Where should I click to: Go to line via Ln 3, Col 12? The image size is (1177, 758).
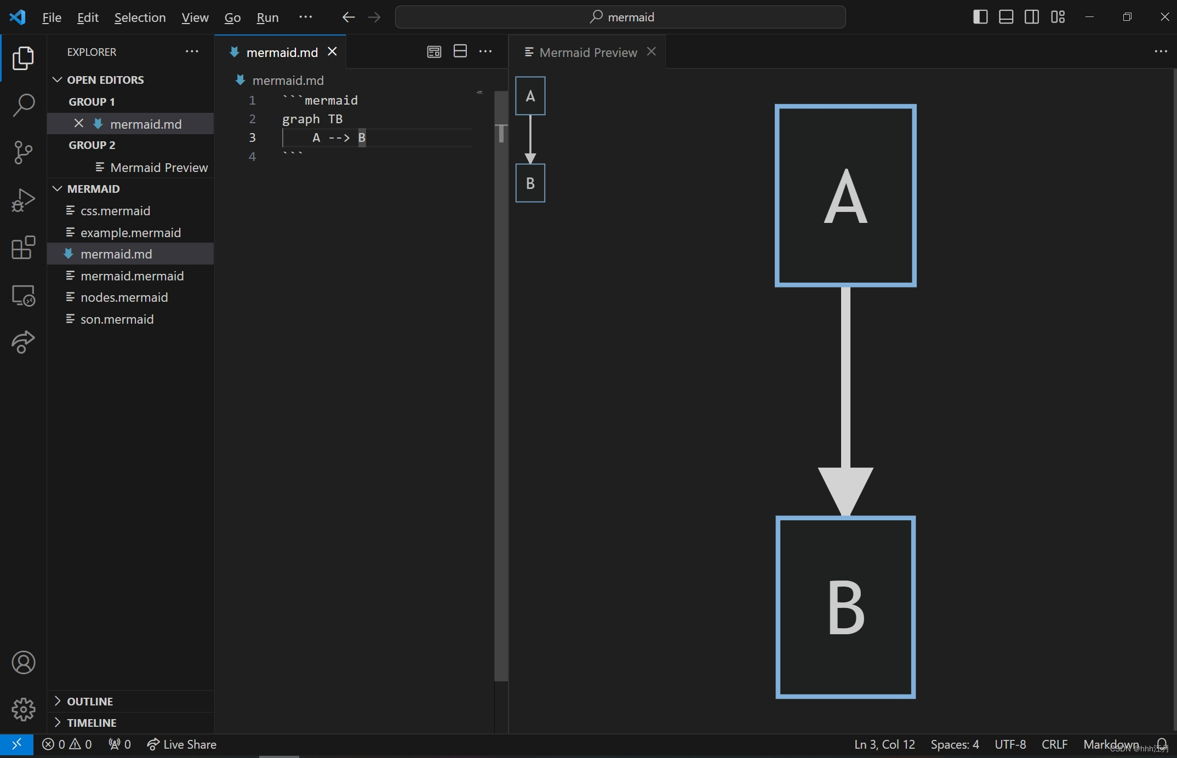[884, 744]
